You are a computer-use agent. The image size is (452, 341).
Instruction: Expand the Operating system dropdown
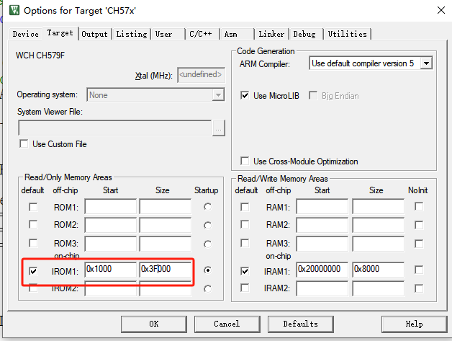(x=218, y=95)
